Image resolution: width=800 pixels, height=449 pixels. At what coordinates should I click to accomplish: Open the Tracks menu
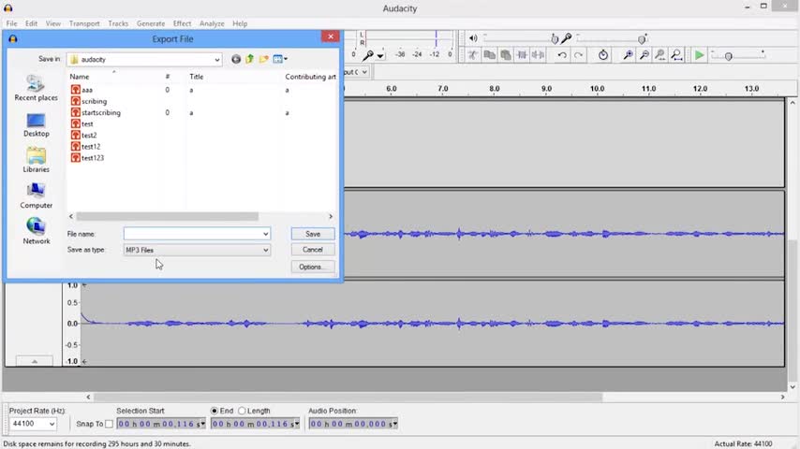(118, 23)
